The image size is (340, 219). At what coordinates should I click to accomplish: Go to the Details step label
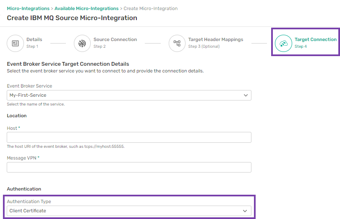coord(34,39)
